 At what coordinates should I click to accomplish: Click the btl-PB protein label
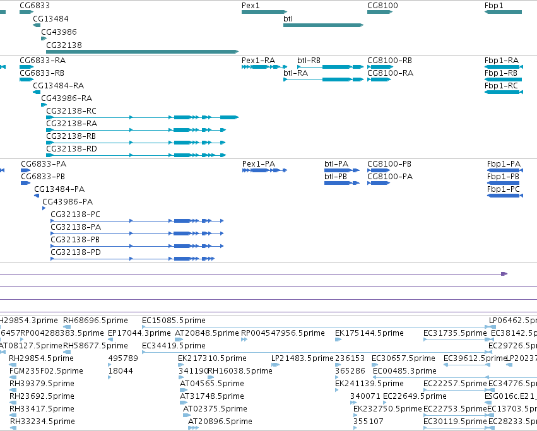[x=336, y=177]
